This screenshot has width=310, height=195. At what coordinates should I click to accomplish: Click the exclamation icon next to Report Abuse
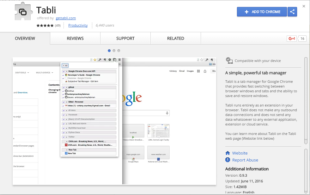click(x=228, y=160)
